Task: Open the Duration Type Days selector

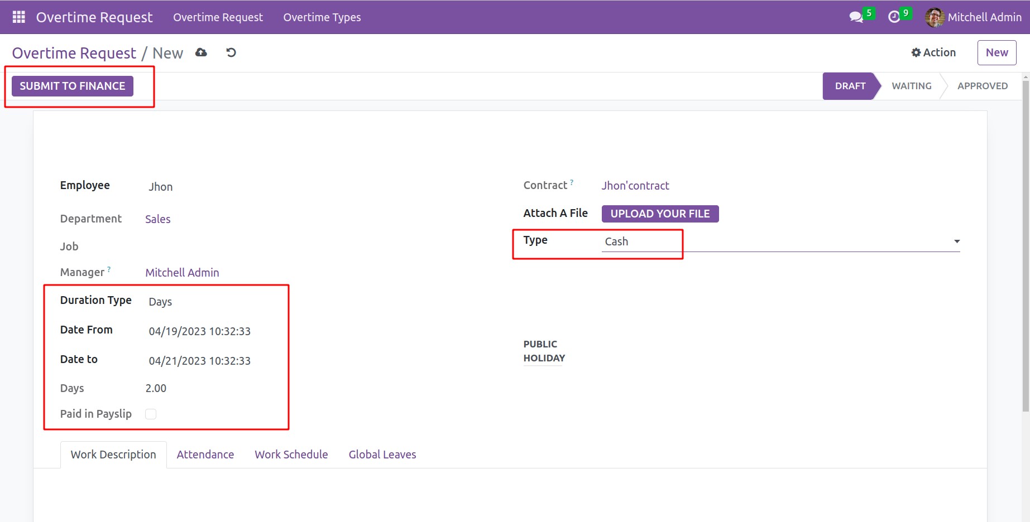Action: click(212, 302)
